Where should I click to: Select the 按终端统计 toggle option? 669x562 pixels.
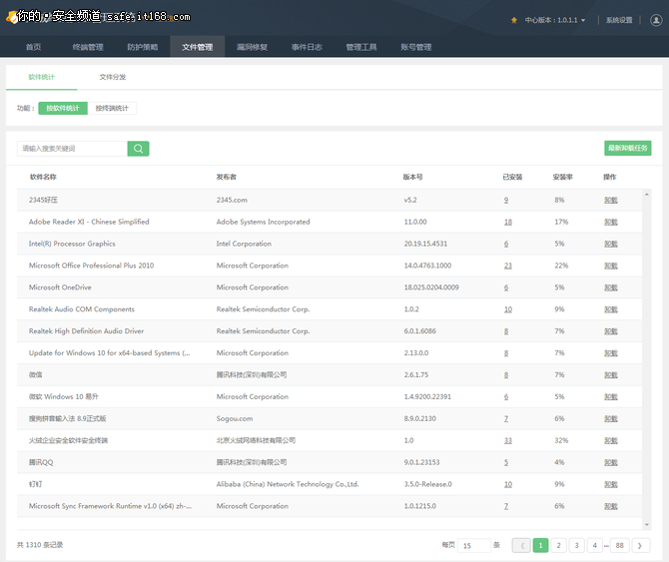[x=112, y=108]
